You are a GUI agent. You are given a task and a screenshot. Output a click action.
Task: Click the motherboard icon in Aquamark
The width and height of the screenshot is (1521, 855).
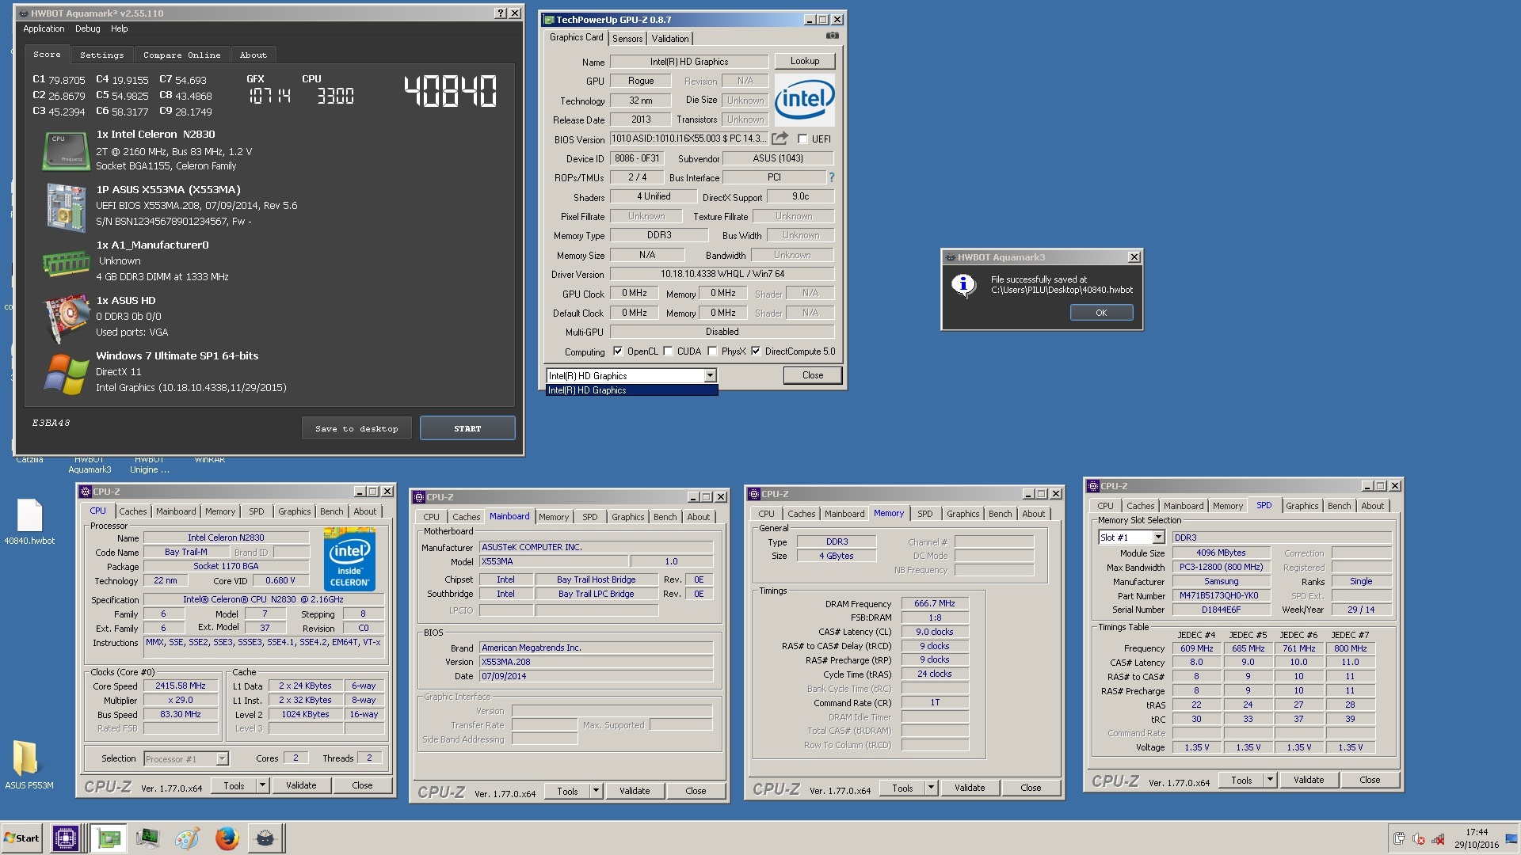point(65,207)
